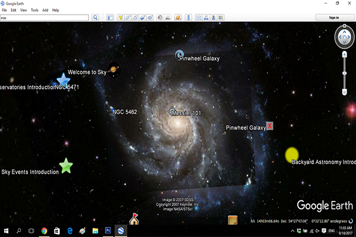This screenshot has height=237, width=356.
Task: Toggle the sidebar panel icon
Action: pos(110,17)
